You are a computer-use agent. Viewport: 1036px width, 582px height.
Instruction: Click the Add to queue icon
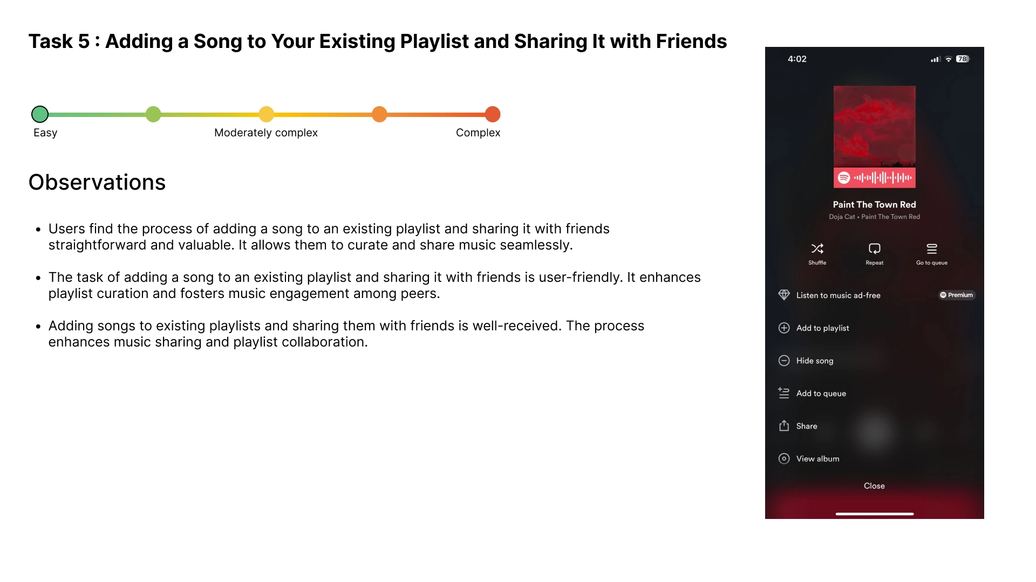(784, 393)
